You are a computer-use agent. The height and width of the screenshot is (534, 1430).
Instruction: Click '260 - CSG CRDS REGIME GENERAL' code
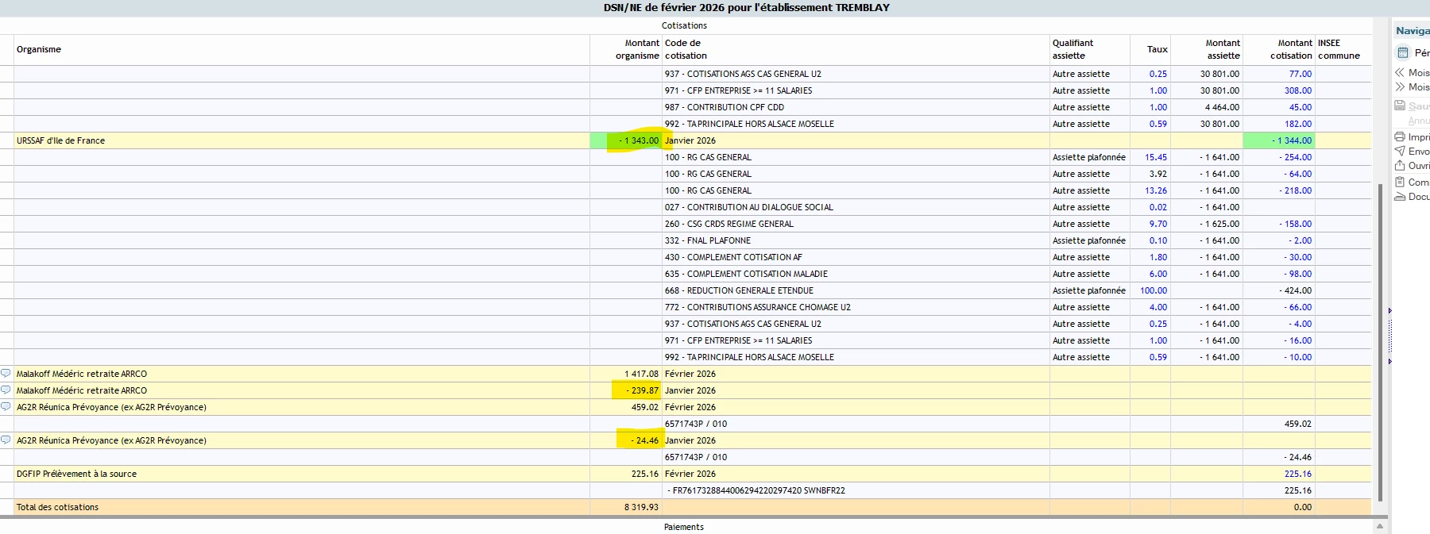pos(729,224)
